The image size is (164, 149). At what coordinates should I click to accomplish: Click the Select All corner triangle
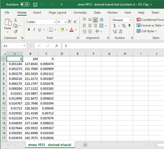click(4, 54)
